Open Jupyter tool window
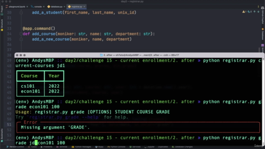This screenshot has width=265, height=149. point(149,147)
